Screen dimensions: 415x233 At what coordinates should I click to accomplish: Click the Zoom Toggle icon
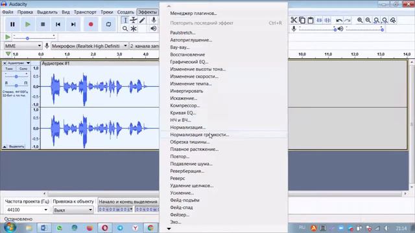point(394,20)
